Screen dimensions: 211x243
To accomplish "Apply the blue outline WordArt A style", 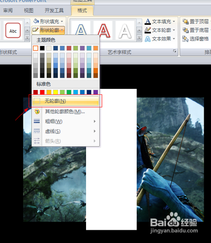I will click(81, 30).
